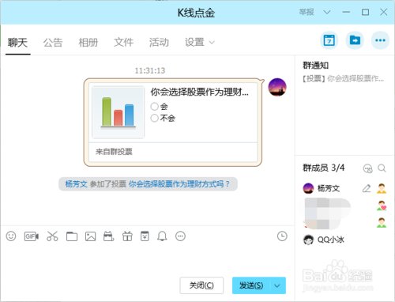
Task: Click the 群通知 heading
Action: 315,65
